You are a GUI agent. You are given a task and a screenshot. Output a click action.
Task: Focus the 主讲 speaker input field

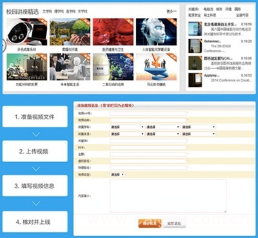[148, 154]
